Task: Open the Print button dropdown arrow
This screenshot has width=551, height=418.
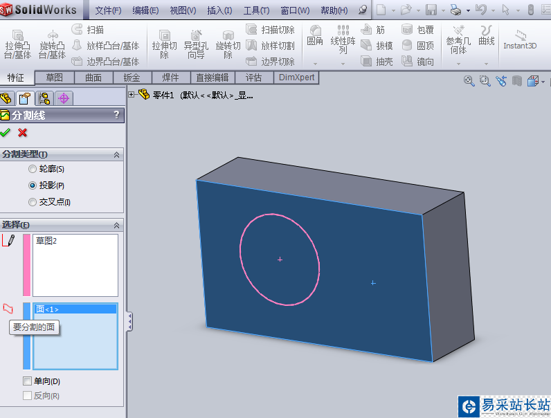Action: (469, 10)
